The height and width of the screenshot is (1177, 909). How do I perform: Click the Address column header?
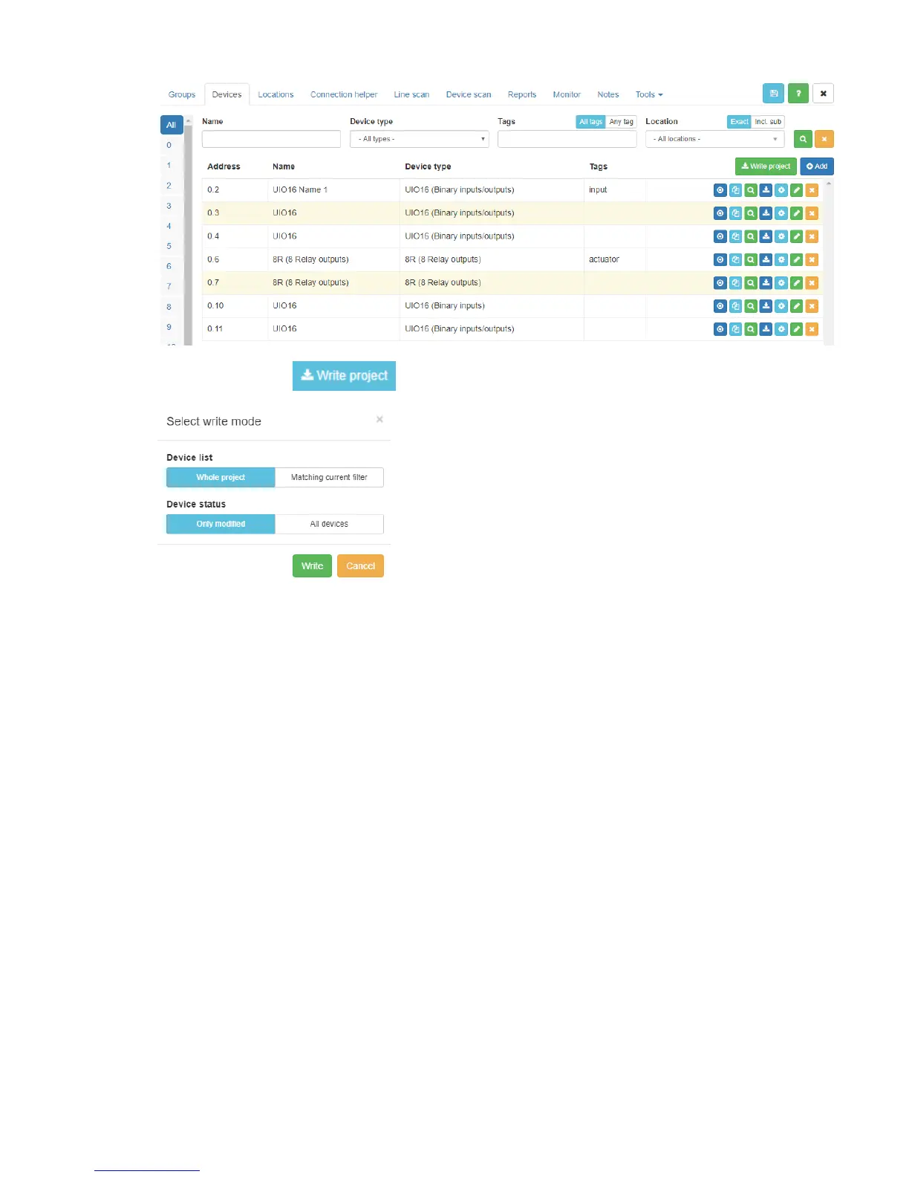224,167
